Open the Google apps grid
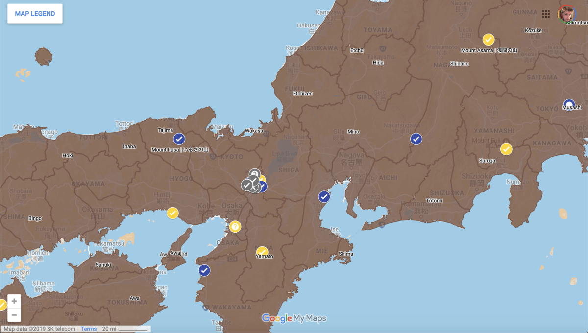 (546, 14)
